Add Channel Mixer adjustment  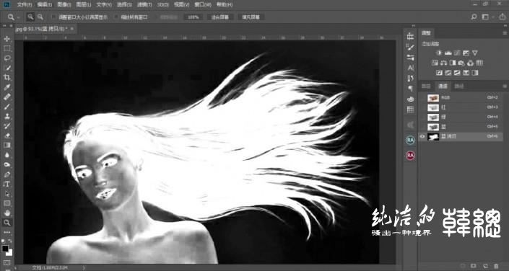coord(471,63)
